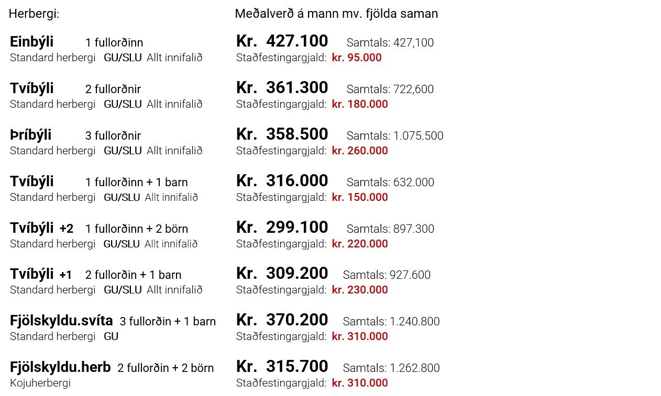Click the Meðalverð á mann header text

336,14
